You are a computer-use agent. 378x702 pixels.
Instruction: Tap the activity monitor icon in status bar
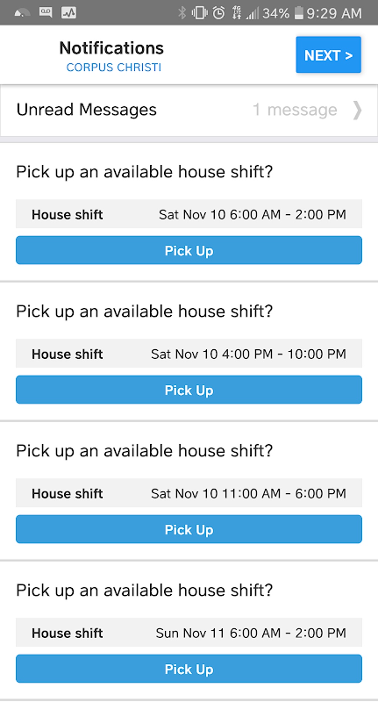(x=69, y=13)
